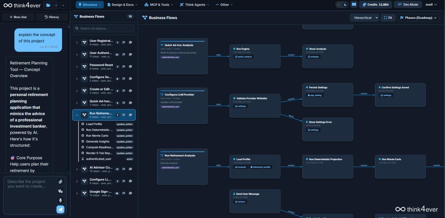This screenshot has height=218, width=445.
Task: Toggle the light/dark theme switch
Action: tap(342, 5)
